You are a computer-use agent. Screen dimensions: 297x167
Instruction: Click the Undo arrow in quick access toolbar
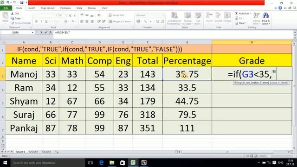coord(8,2)
